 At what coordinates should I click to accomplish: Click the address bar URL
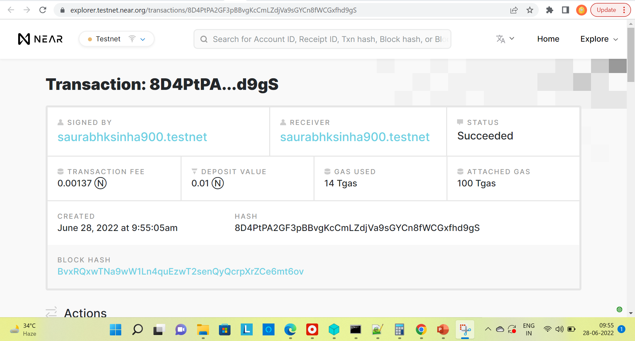pyautogui.click(x=213, y=10)
